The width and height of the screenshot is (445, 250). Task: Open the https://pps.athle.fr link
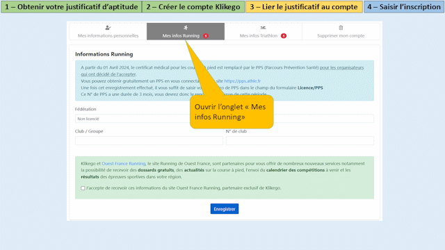pyautogui.click(x=243, y=81)
